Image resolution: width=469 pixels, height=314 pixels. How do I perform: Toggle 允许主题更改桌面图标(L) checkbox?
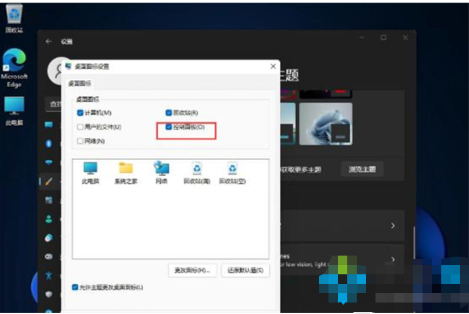pos(76,287)
